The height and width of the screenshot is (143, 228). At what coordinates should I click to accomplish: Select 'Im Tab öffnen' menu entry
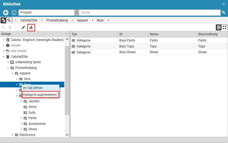click(x=33, y=88)
